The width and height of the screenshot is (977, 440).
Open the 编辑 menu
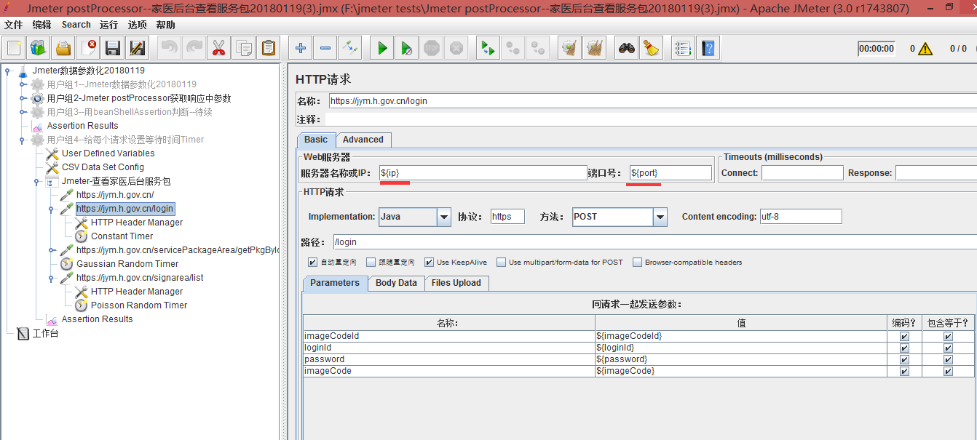click(42, 25)
